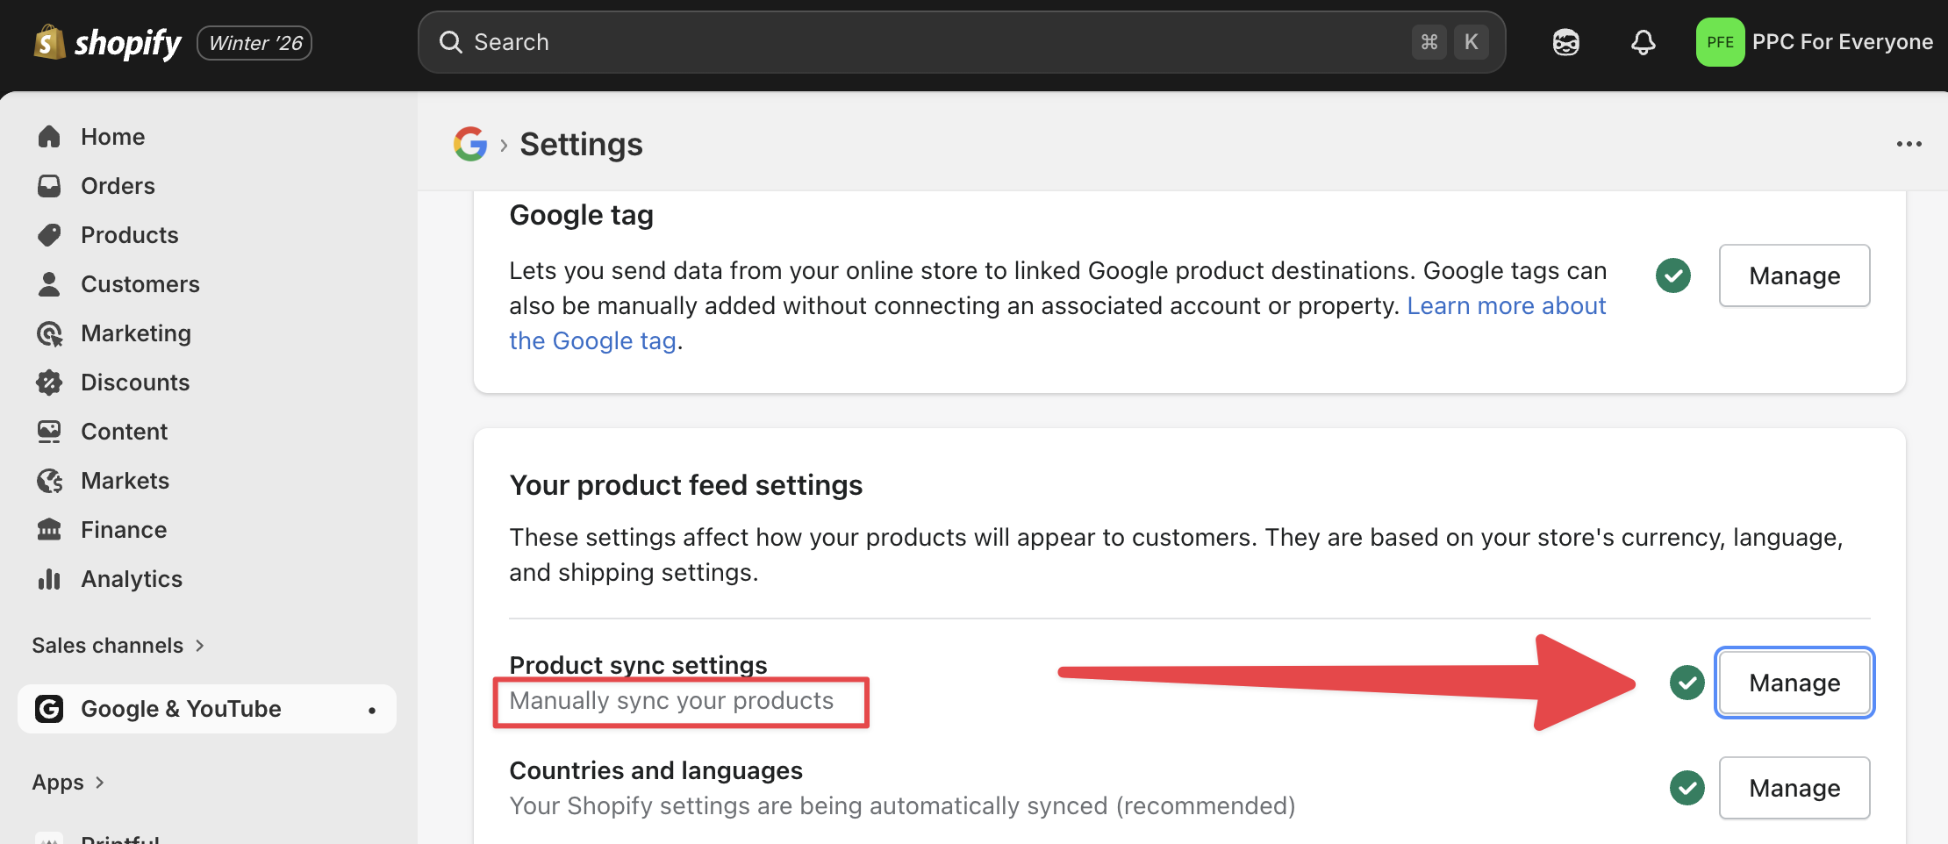Expand the Apps chevron

99,783
